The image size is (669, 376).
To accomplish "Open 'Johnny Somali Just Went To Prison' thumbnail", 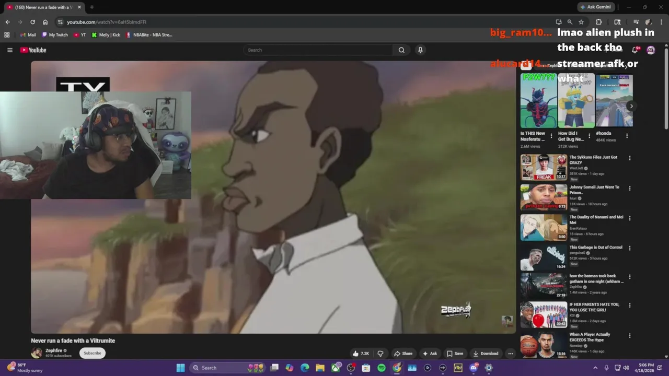I will (544, 197).
